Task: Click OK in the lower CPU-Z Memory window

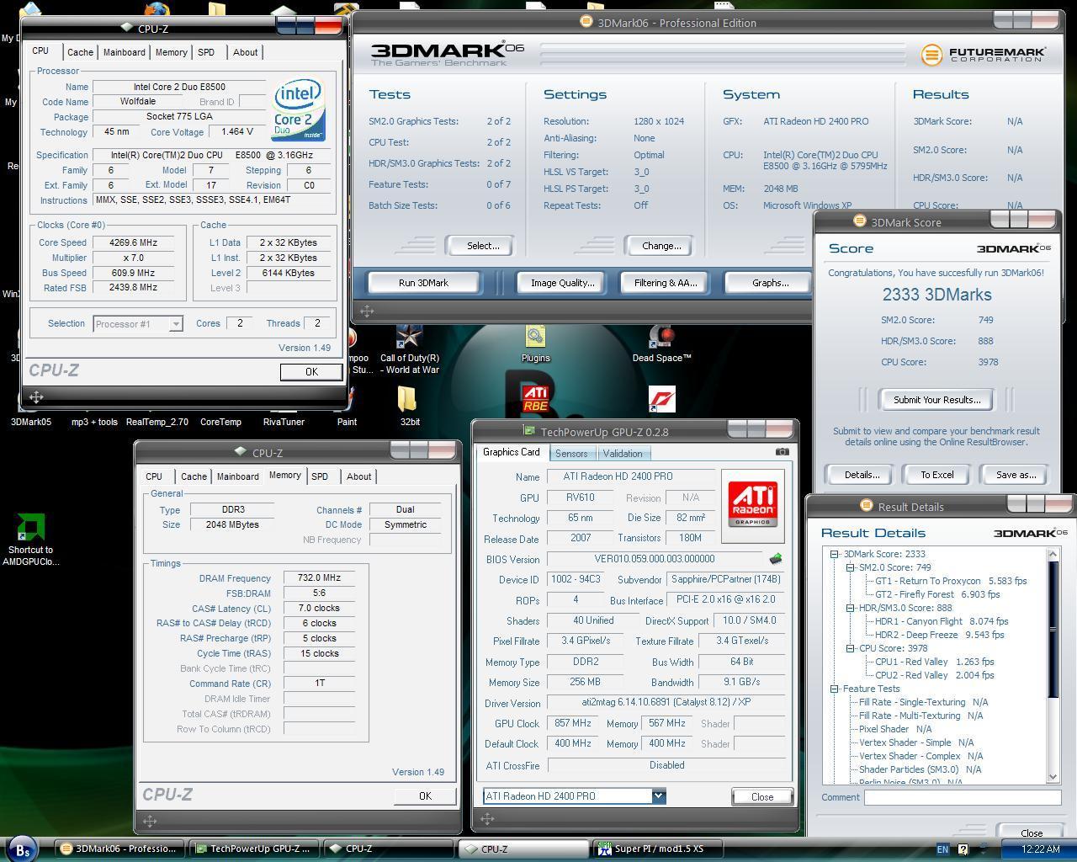Action: click(x=425, y=795)
